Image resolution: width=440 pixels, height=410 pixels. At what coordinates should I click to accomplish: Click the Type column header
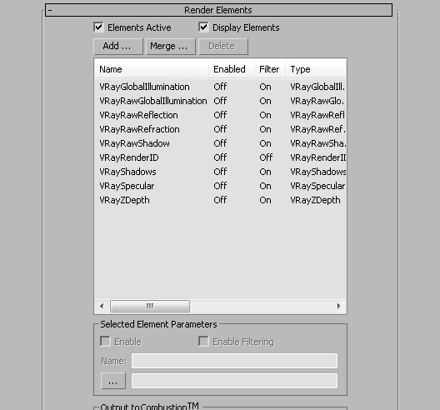[316, 69]
